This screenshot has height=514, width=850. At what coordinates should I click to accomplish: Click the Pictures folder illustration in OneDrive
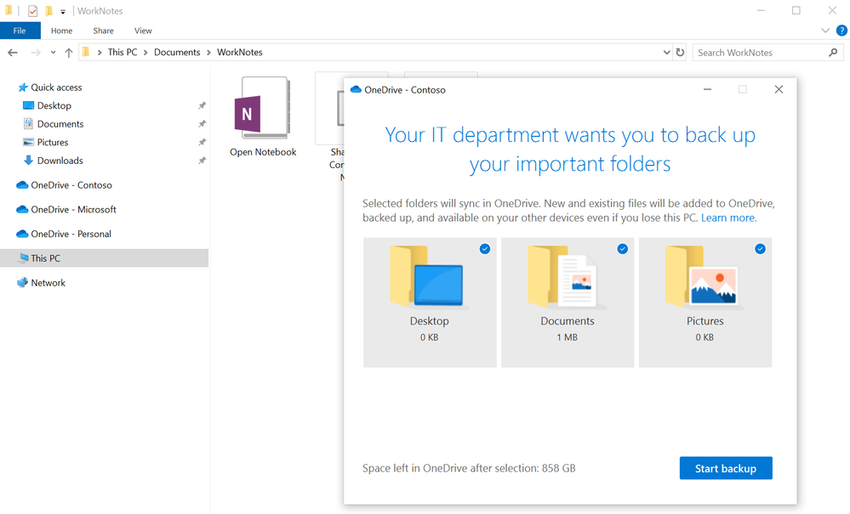(x=704, y=277)
